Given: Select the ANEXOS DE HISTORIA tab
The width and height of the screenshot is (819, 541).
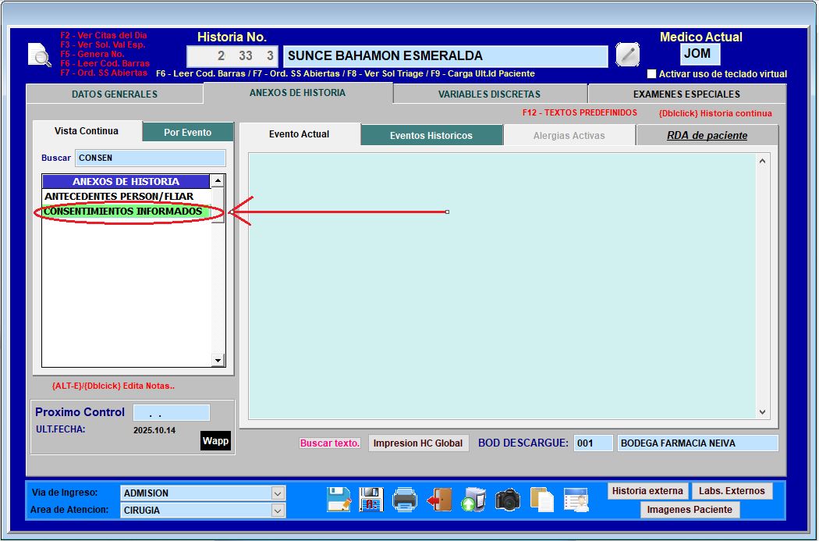Looking at the screenshot, I should 298,93.
